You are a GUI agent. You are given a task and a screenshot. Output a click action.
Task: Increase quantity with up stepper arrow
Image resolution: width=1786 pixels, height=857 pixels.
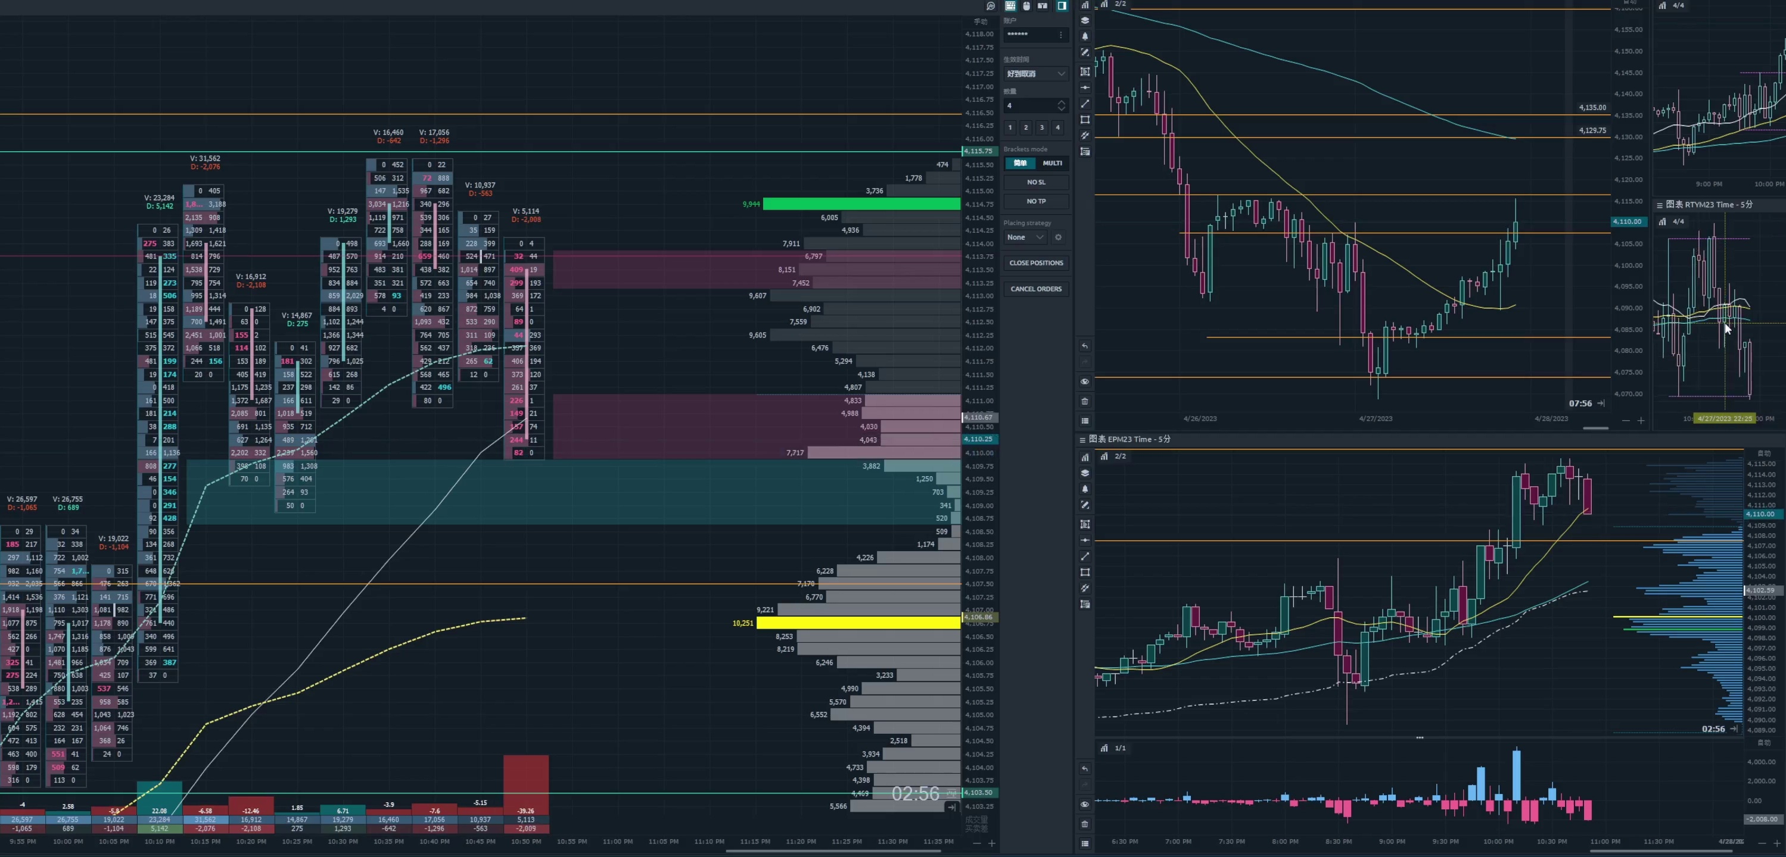1061,102
